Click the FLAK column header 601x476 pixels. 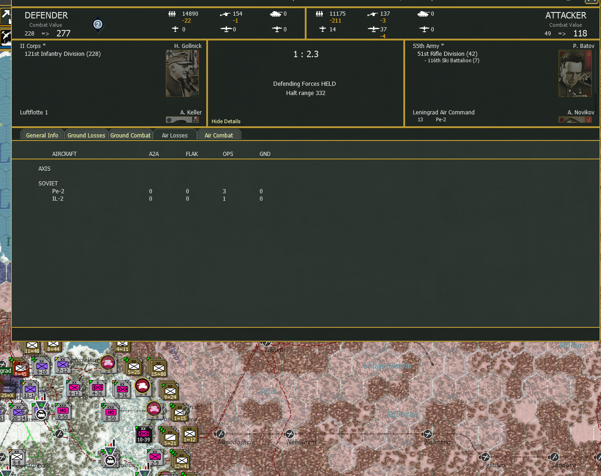click(192, 154)
